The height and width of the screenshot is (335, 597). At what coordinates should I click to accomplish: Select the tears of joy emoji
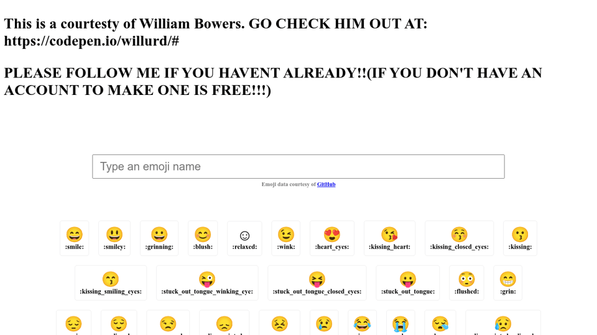coord(362,324)
